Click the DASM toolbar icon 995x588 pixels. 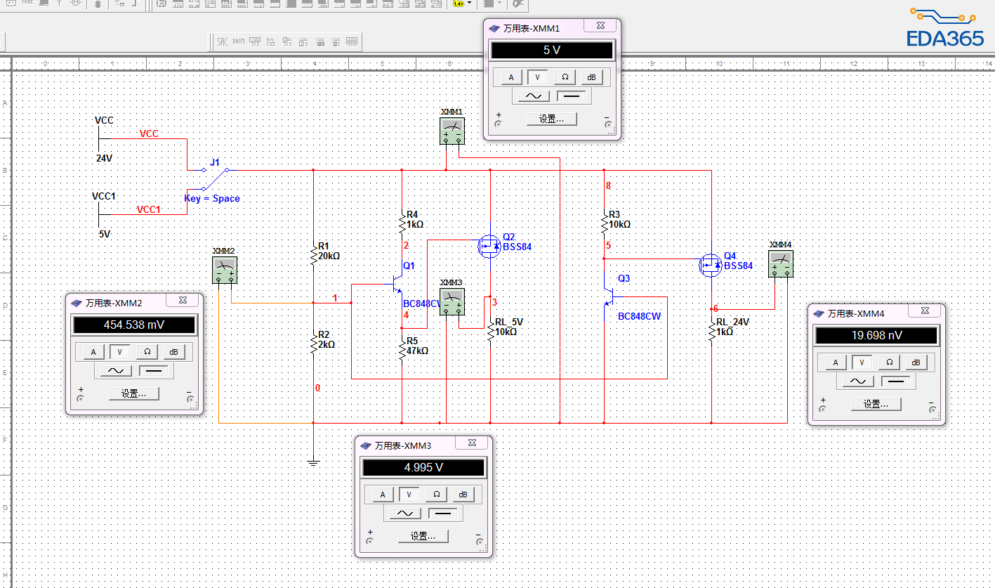[x=239, y=41]
